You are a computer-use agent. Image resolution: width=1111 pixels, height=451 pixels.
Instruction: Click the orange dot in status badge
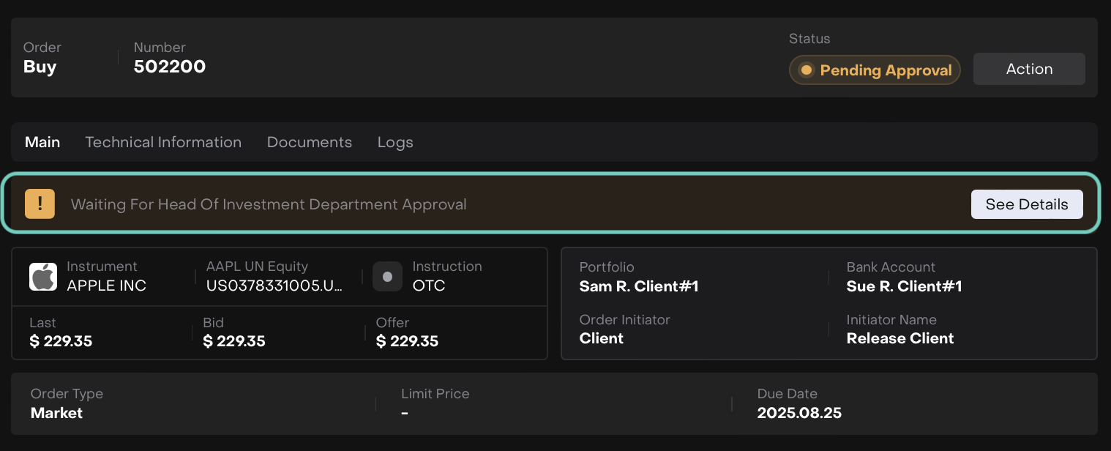click(x=807, y=70)
